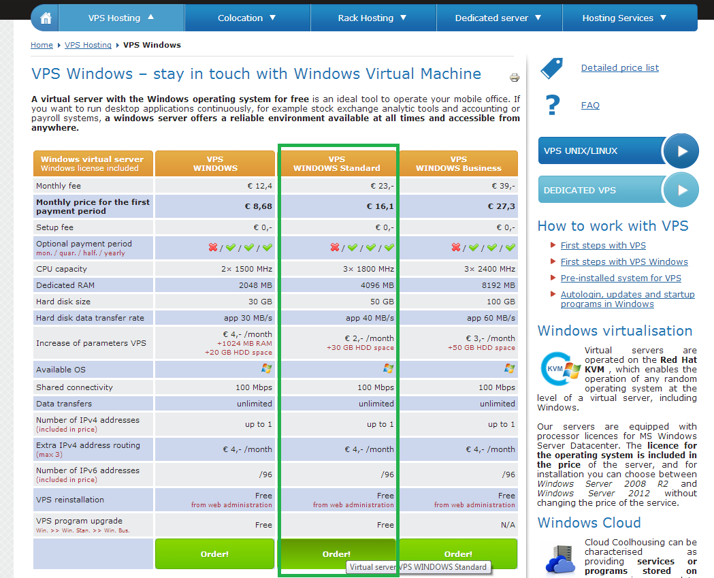This screenshot has height=578, width=714.
Task: Order the VPS WINDOWS Standard plan
Action: coord(336,554)
